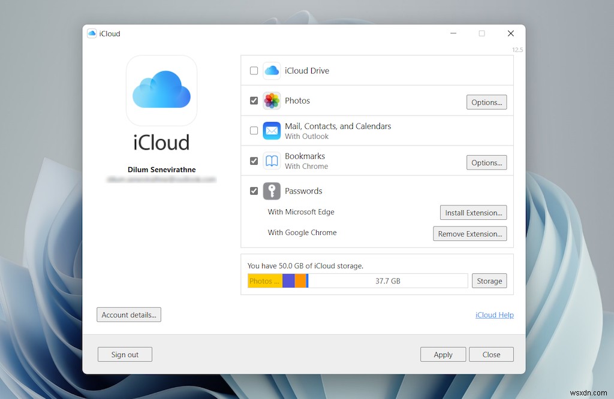Click the Passwords key icon
Viewport: 614px width, 399px height.
272,191
